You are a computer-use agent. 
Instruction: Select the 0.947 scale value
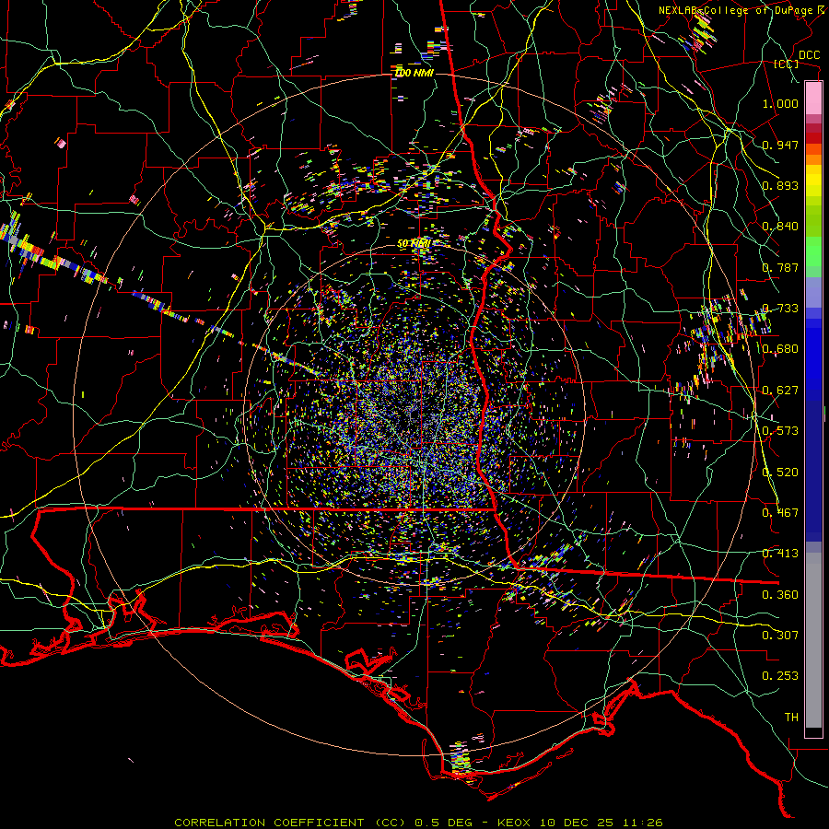780,145
